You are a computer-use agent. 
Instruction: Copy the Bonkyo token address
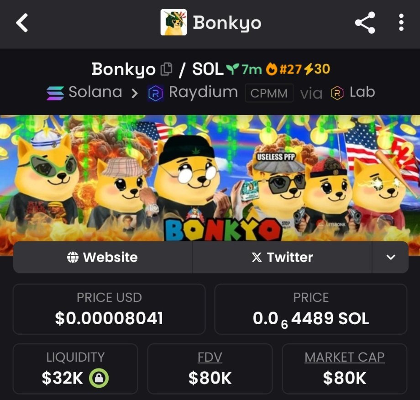(166, 69)
